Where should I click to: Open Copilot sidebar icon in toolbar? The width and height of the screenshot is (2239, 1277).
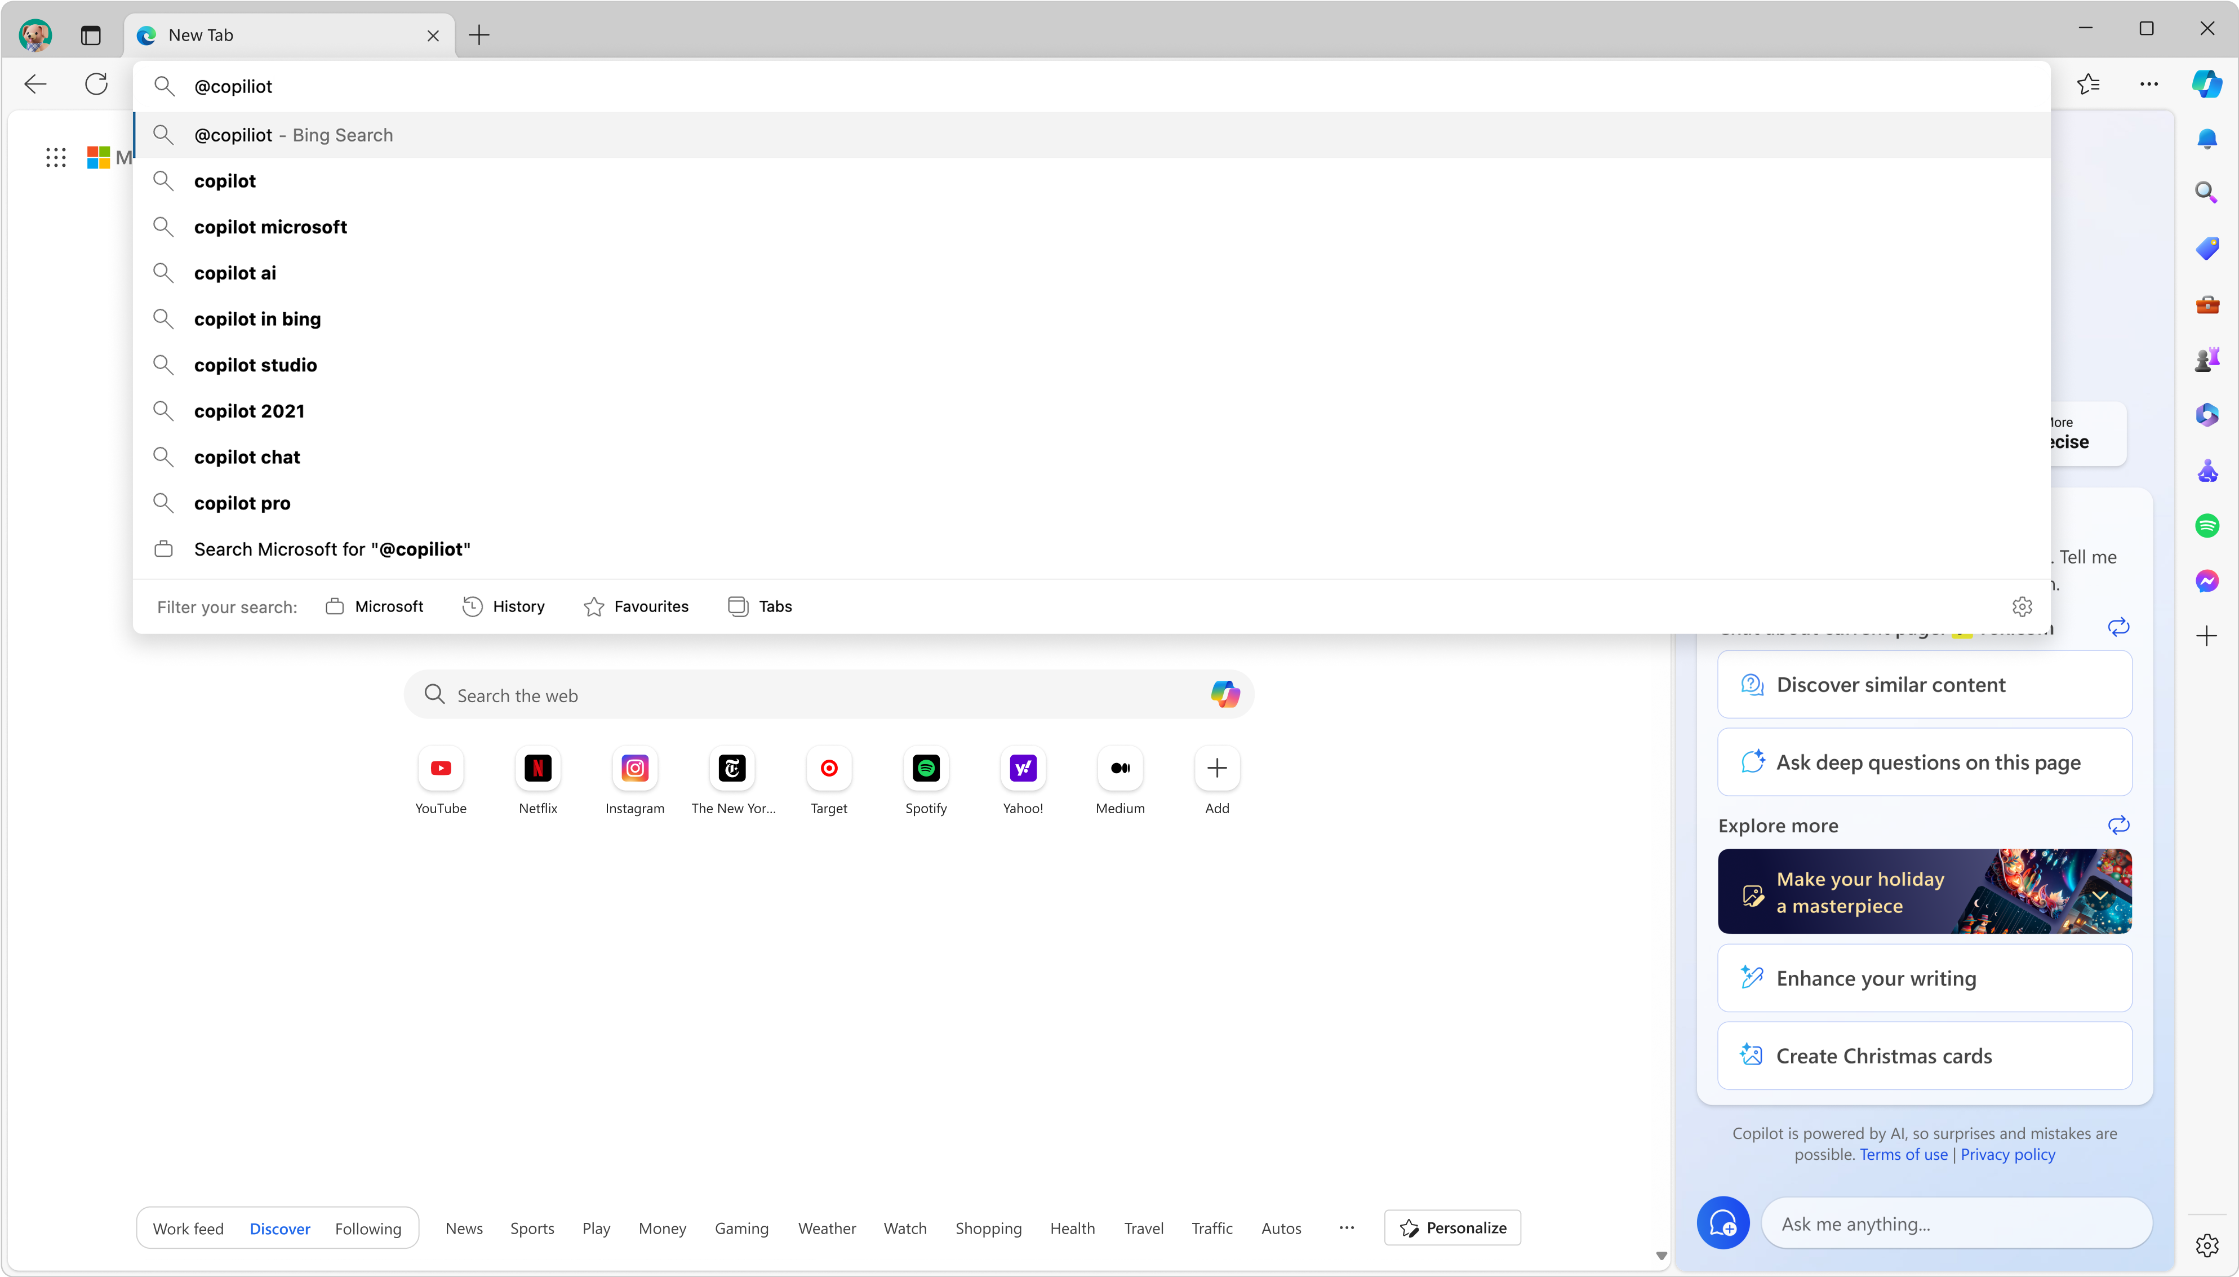tap(2206, 84)
